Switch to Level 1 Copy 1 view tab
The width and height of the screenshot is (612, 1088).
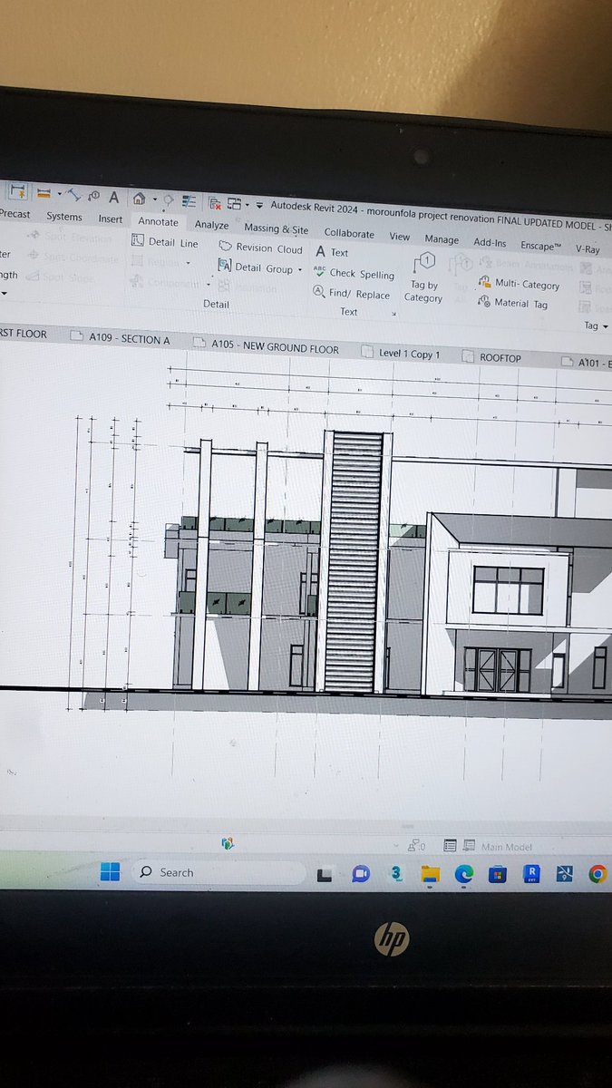point(402,354)
